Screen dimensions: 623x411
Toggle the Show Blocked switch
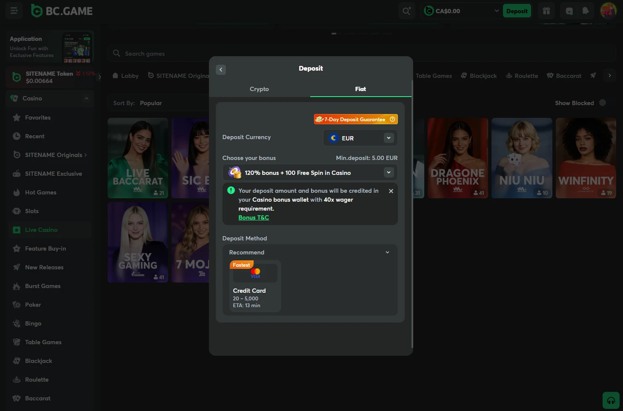602,103
